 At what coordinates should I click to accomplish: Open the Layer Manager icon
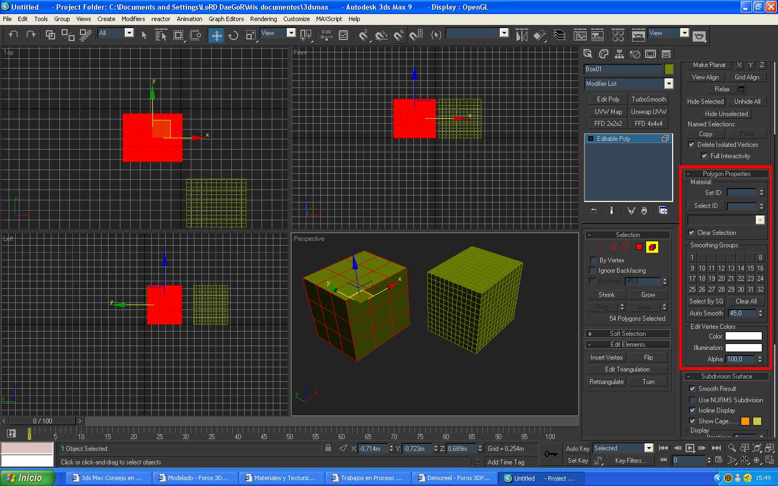tap(560, 35)
